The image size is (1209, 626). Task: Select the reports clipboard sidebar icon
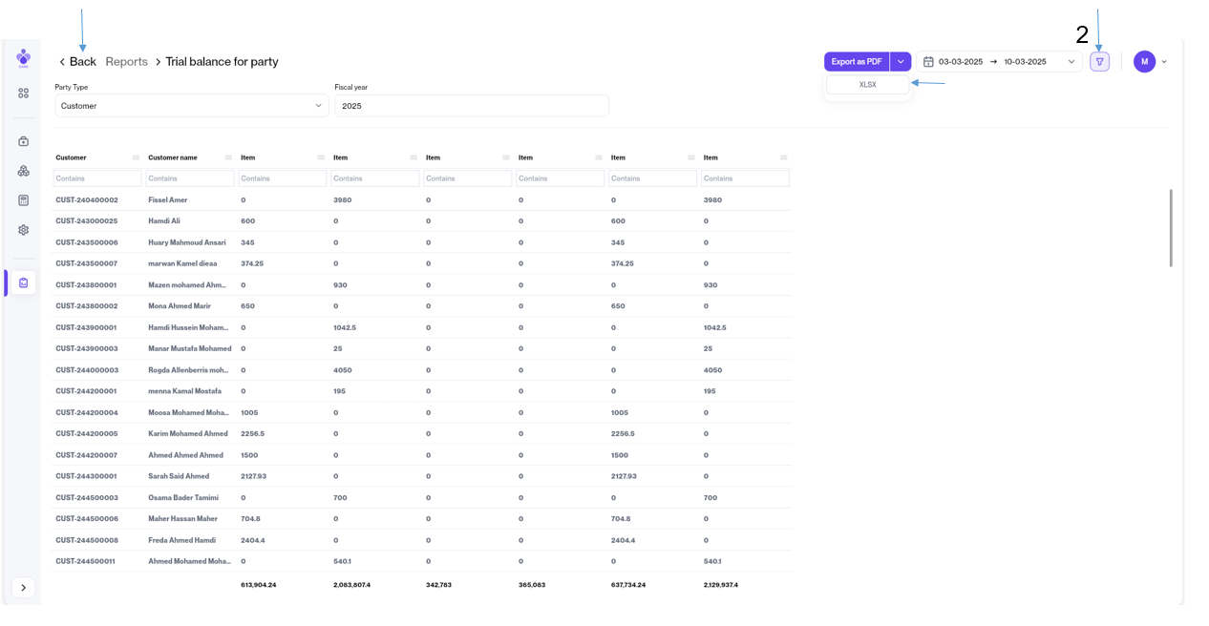[23, 282]
